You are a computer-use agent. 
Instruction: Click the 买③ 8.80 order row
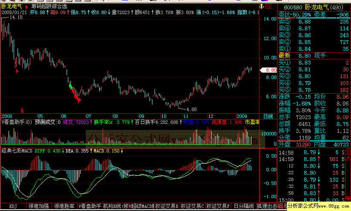[313, 76]
